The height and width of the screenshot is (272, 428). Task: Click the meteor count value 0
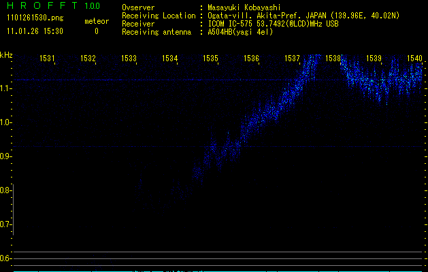click(97, 31)
